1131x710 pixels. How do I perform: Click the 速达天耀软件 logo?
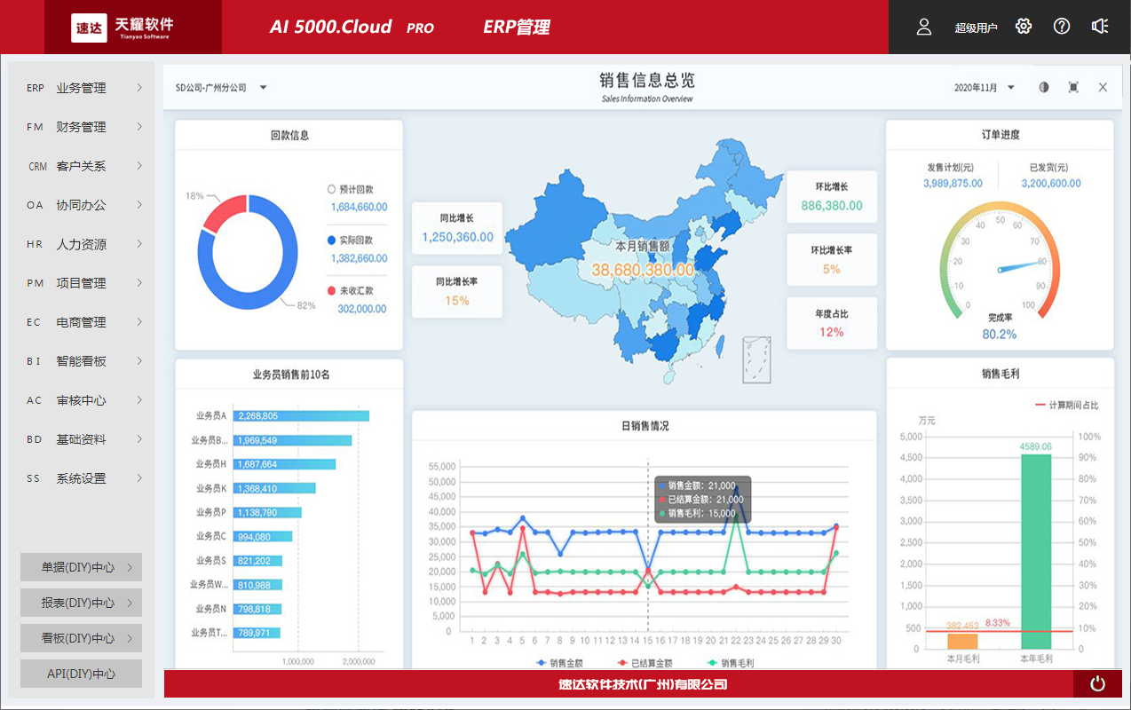tap(120, 27)
